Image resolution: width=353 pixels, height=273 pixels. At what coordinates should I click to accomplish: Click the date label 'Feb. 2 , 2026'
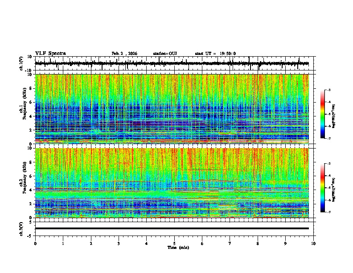124,54
